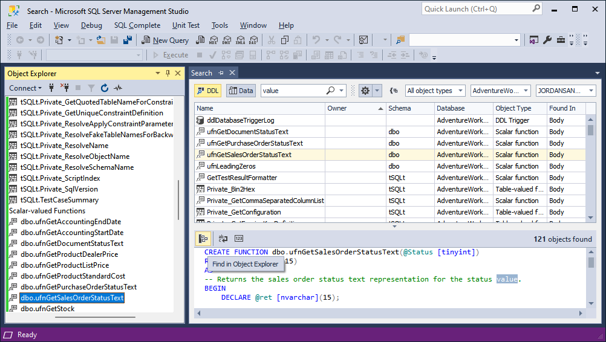The height and width of the screenshot is (342, 606).
Task: Select dbo.ufnGetAccountingEndDate in Object Explorer
Action: [71, 222]
